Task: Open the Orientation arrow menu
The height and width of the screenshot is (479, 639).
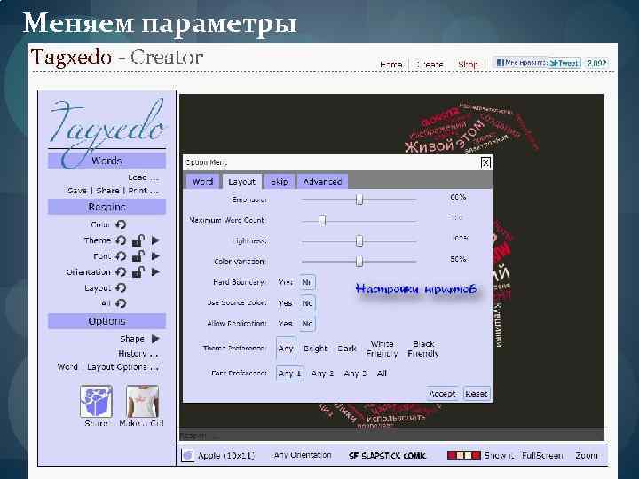Action: pyautogui.click(x=155, y=272)
